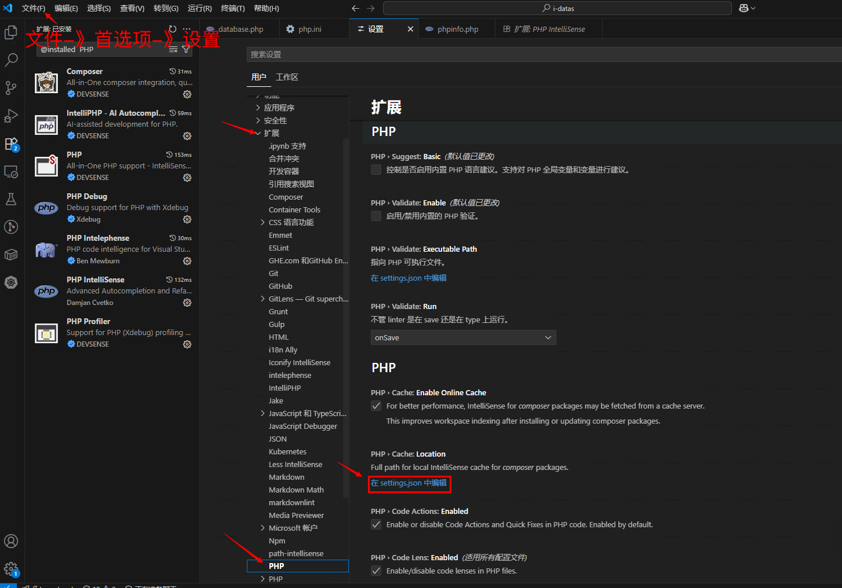Open manage gear for PHP Debug extension
Image resolution: width=842 pixels, height=588 pixels.
[x=187, y=219]
